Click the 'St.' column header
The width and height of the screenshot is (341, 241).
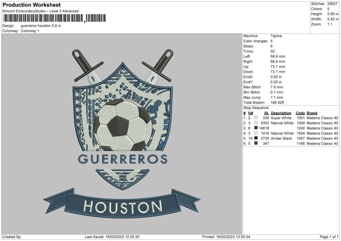[x=267, y=113]
